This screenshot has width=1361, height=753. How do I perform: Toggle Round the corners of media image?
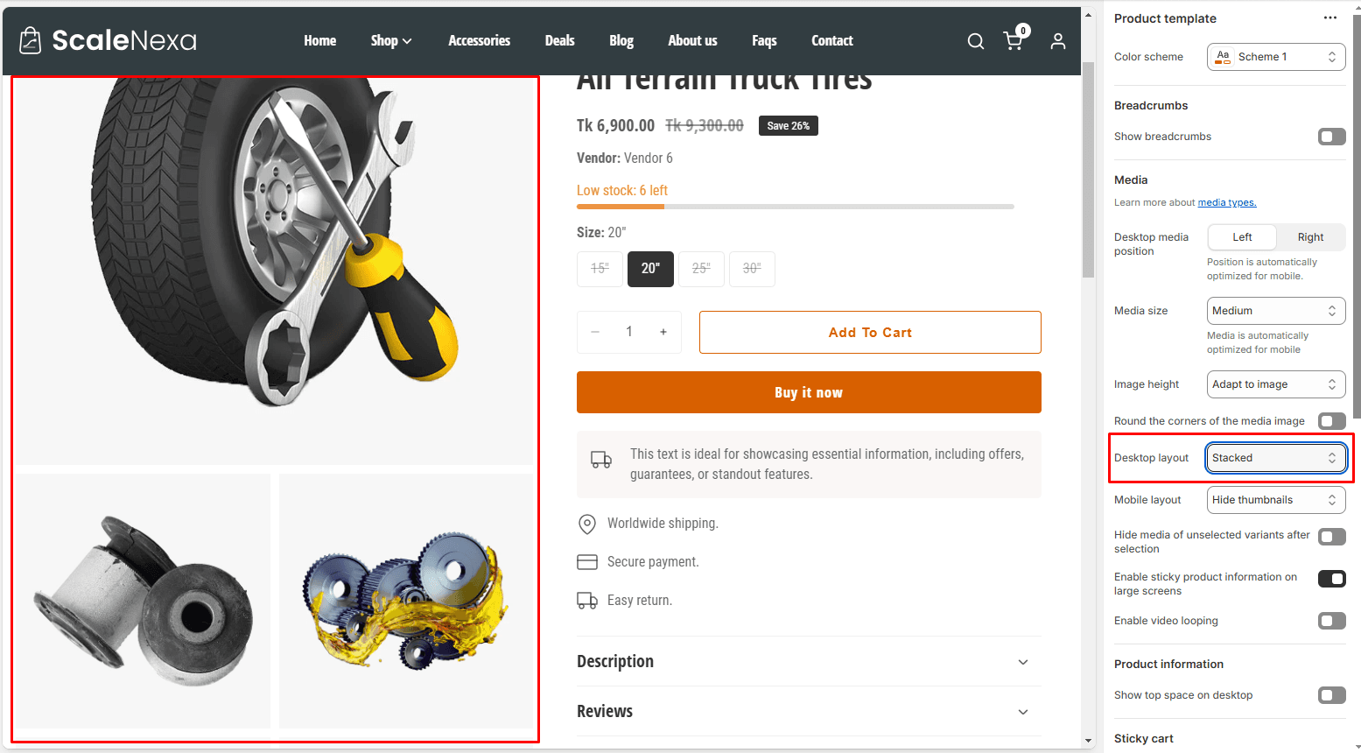(1331, 421)
